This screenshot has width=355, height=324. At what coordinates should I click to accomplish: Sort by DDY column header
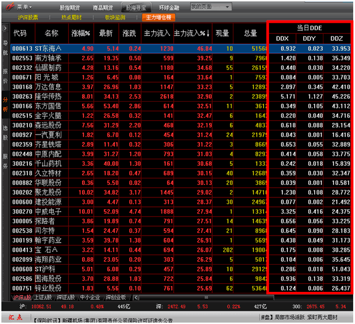pyautogui.click(x=309, y=38)
